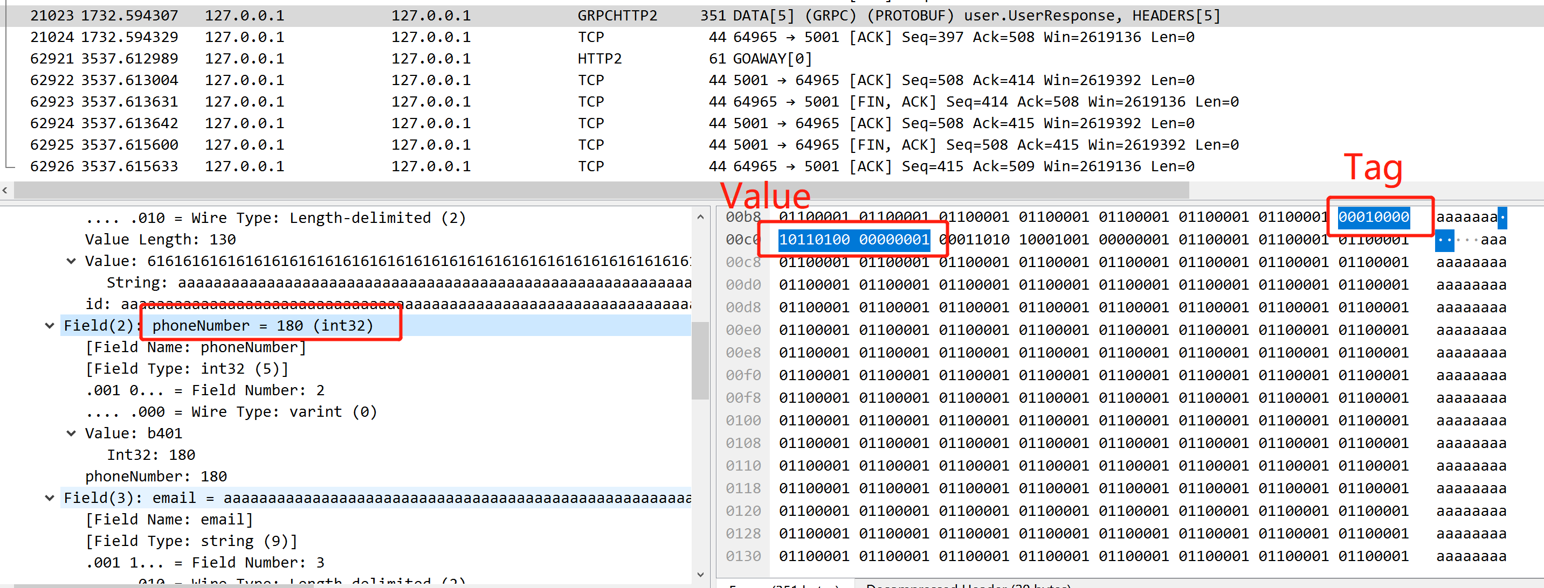The height and width of the screenshot is (588, 1544).
Task: Click offset label 0100 in bytes pane
Action: (x=743, y=421)
